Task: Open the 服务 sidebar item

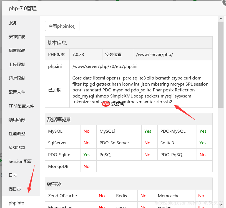Action: point(12,23)
